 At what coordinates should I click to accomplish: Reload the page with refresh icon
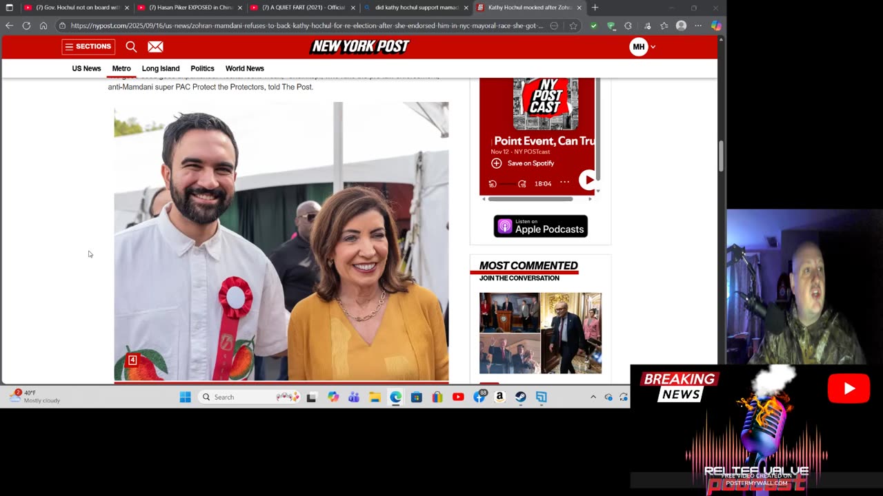(26, 25)
